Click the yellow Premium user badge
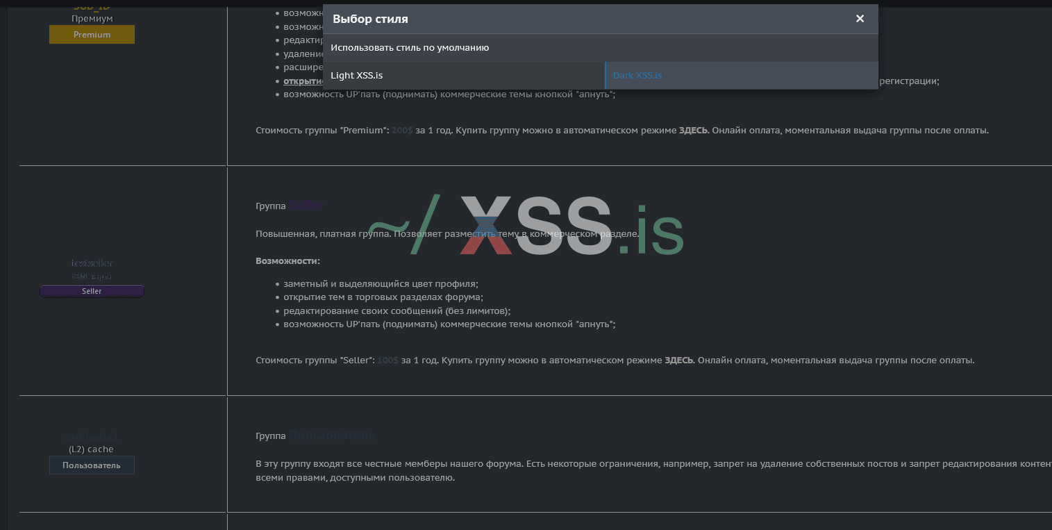The width and height of the screenshot is (1052, 530). pyautogui.click(x=92, y=35)
